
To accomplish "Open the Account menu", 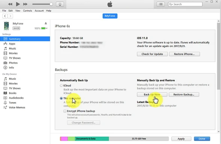I will [39, 11].
